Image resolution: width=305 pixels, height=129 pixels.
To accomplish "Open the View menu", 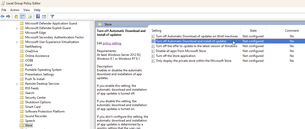I will (x=27, y=10).
